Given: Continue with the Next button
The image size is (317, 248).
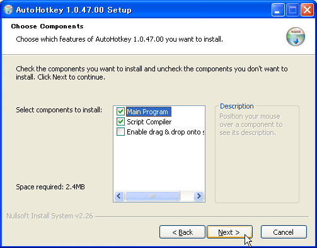Looking at the screenshot, I should pos(229,232).
